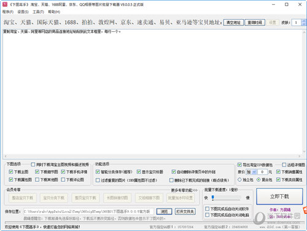Click the 宝贝分类下载 button
Image resolution: width=307 pixels, height=231 pixels.
coord(54,198)
